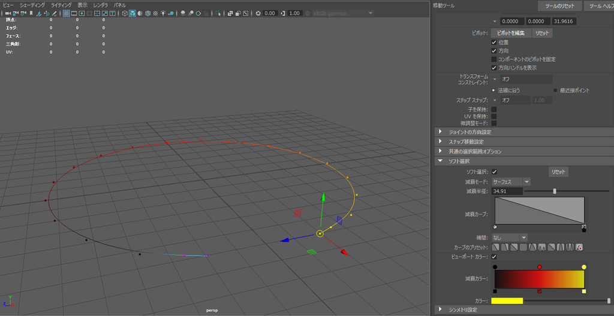Click the Use All Lights lightbulb icon
614x316 pixels.
[163, 13]
